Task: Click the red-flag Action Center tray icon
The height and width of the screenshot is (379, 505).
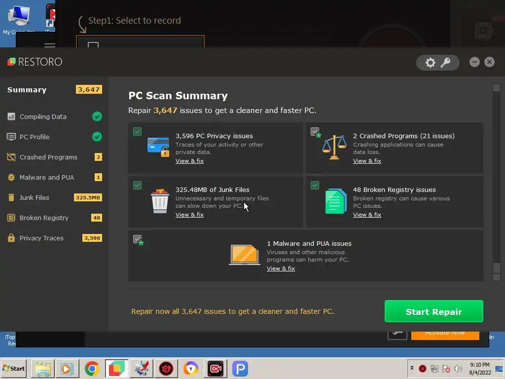Action: (446, 368)
